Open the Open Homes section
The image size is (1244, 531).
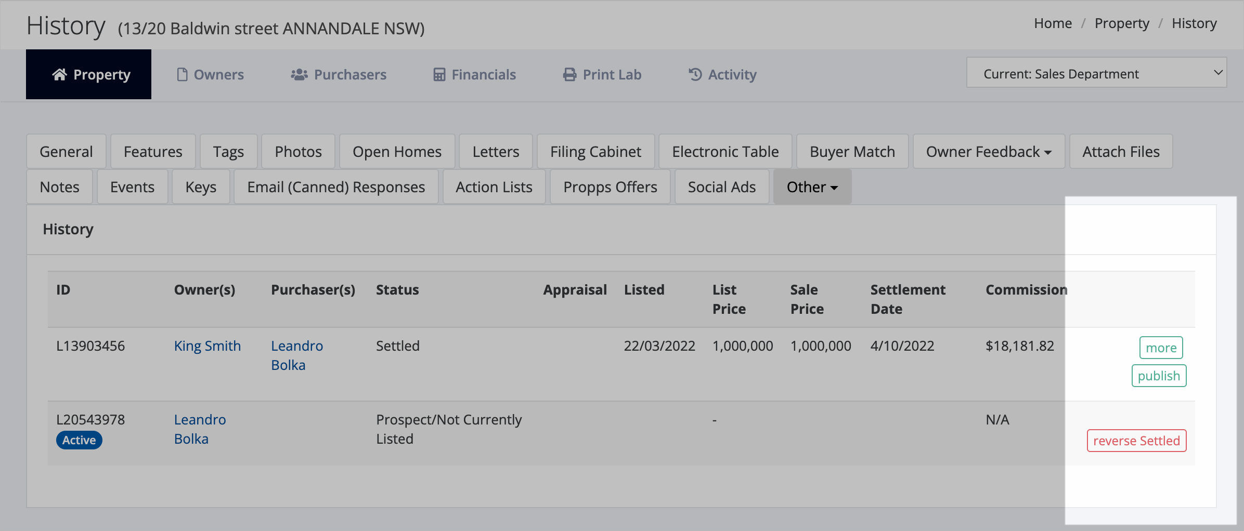[397, 151]
